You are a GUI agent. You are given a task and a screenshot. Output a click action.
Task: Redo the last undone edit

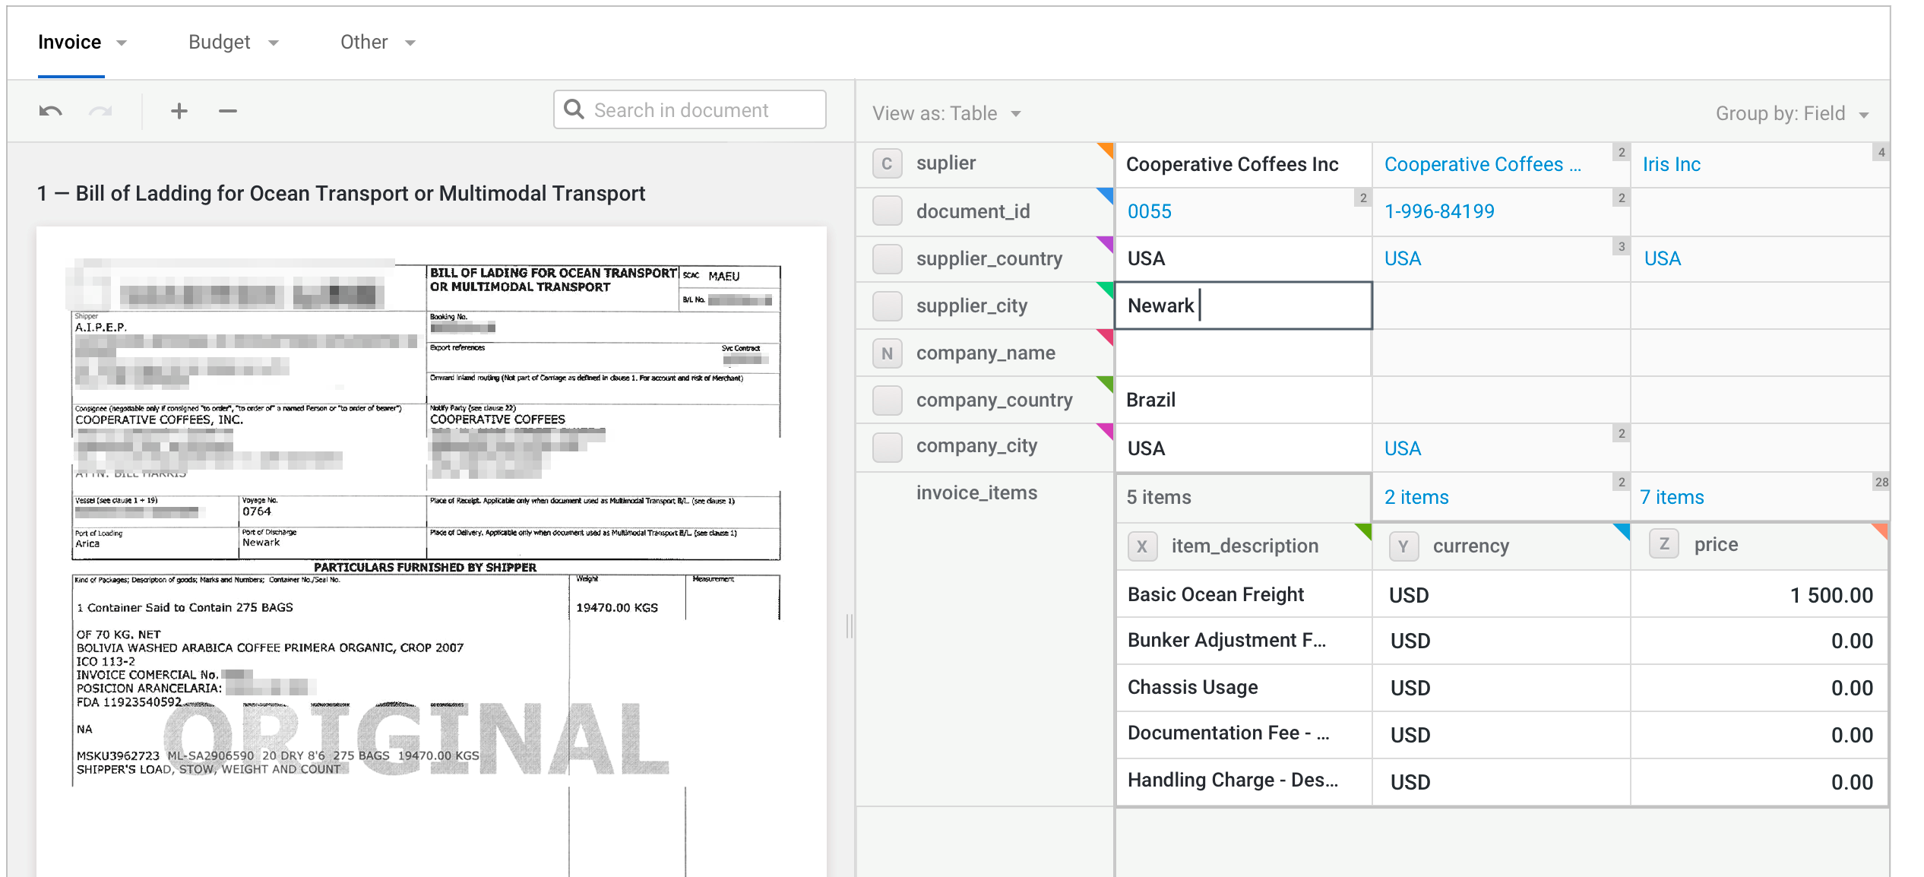[100, 111]
